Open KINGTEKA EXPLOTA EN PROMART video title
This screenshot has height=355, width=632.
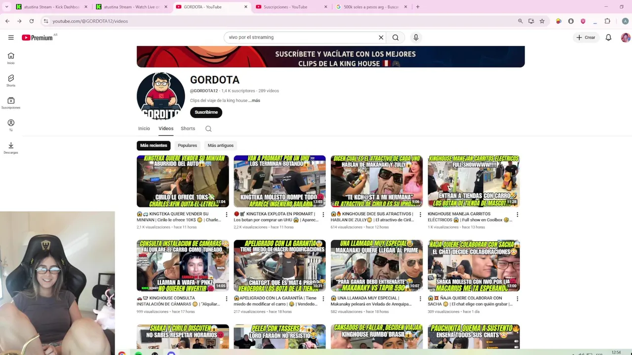tap(276, 217)
